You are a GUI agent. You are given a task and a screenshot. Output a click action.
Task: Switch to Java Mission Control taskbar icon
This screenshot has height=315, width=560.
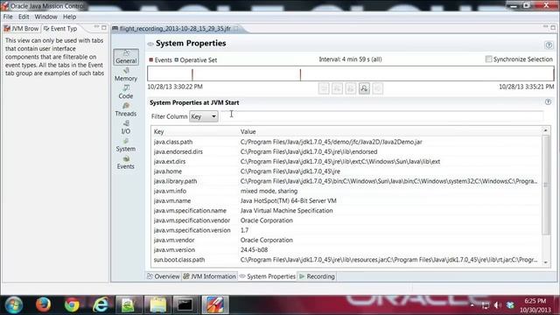click(x=215, y=304)
